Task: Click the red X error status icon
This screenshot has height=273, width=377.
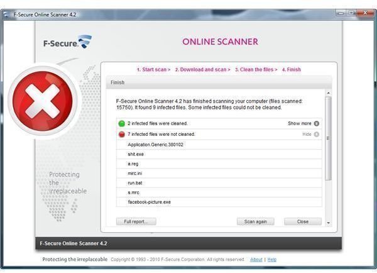Action: 43,101
